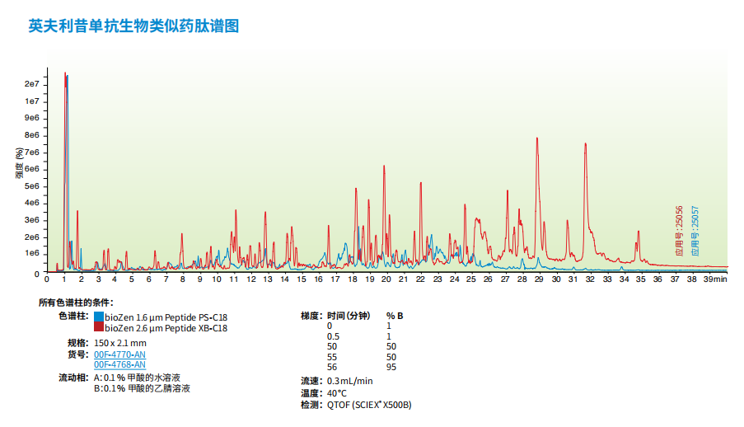Viewport: 744px width, 427px height.
Task: Click the QTOF (SCIEX X500B) detection text
Action: (368, 405)
